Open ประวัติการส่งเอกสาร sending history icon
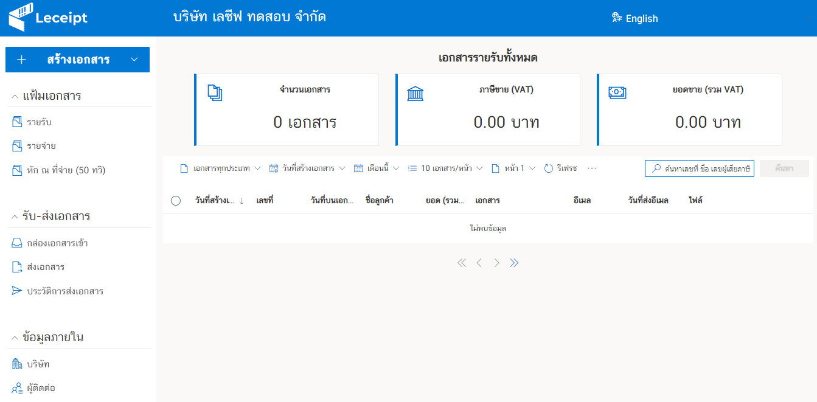 click(x=17, y=291)
